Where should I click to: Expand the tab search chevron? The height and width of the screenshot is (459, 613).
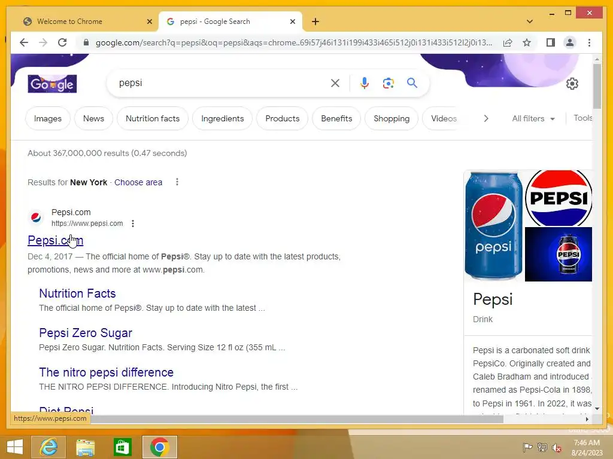tap(530, 22)
